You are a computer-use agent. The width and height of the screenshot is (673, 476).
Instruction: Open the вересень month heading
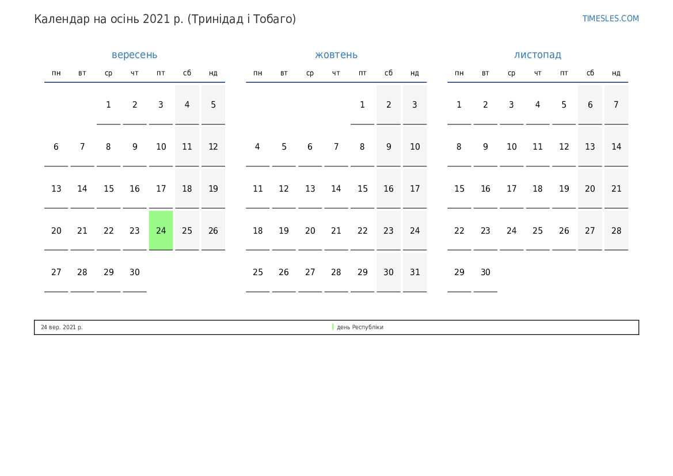(x=134, y=55)
